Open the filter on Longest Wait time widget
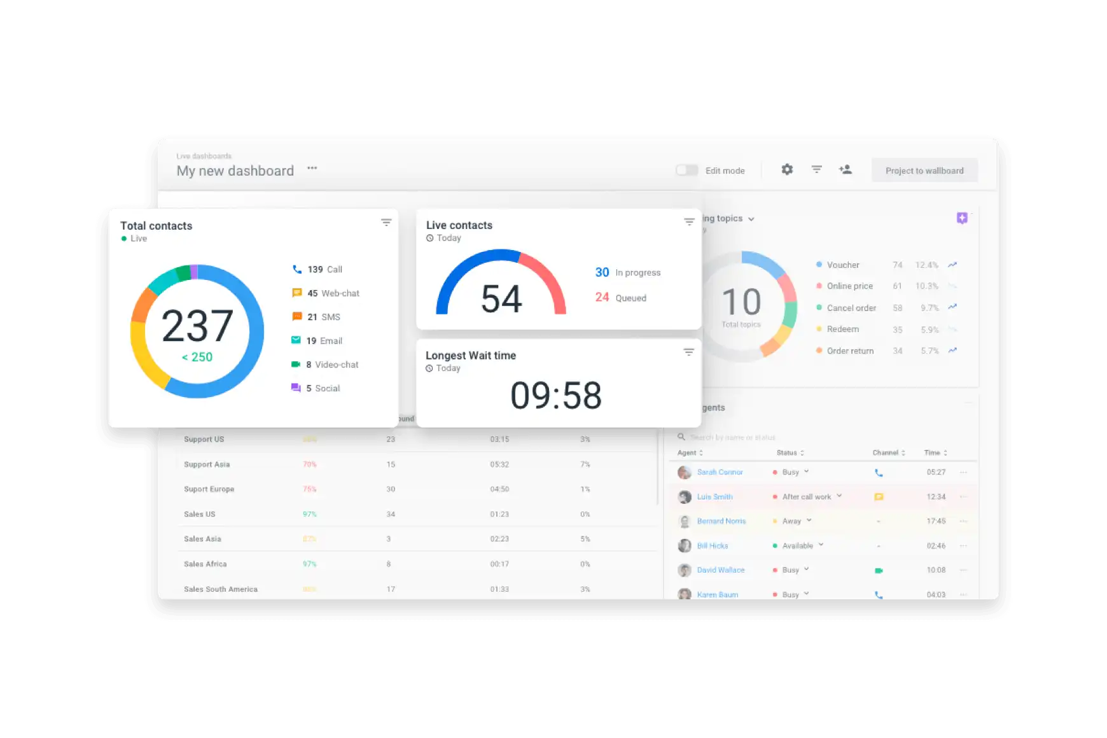The image size is (1107, 738). [688, 352]
